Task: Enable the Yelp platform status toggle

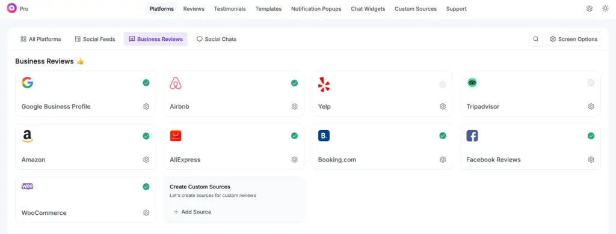Action: 443,84
